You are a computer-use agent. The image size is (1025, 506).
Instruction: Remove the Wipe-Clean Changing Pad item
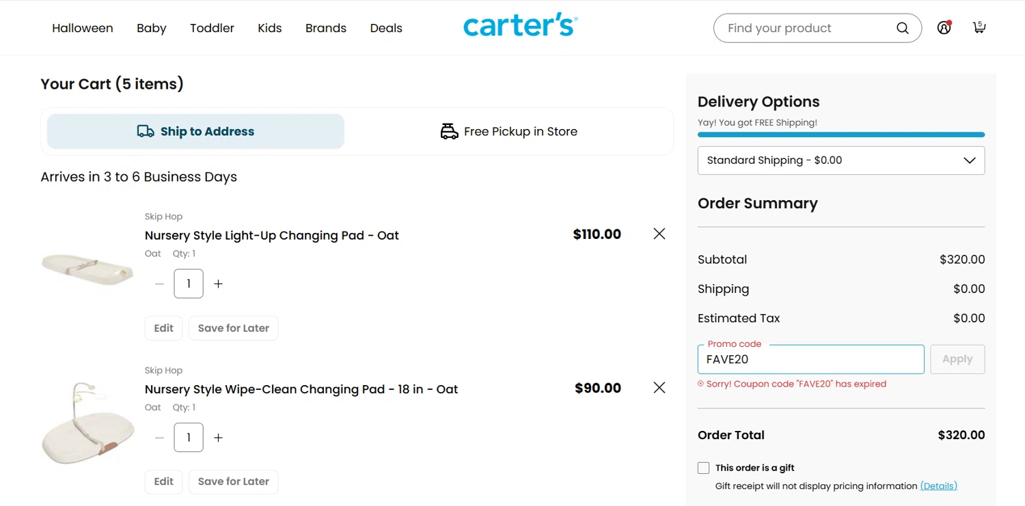pos(659,388)
